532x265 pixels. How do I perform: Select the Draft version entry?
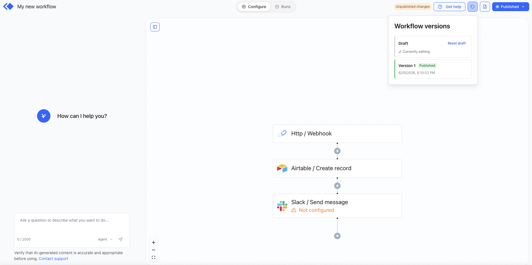pos(433,47)
